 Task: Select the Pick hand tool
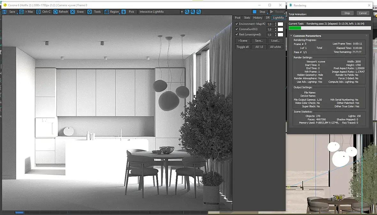click(124, 12)
